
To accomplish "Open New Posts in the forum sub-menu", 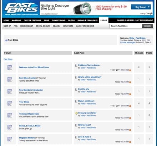I will (68, 26).
